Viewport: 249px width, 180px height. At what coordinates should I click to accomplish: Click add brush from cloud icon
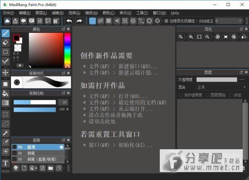(x=16, y=168)
